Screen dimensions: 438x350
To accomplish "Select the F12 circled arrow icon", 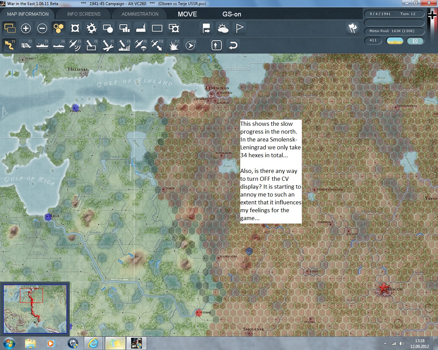I will pyautogui.click(x=190, y=45).
